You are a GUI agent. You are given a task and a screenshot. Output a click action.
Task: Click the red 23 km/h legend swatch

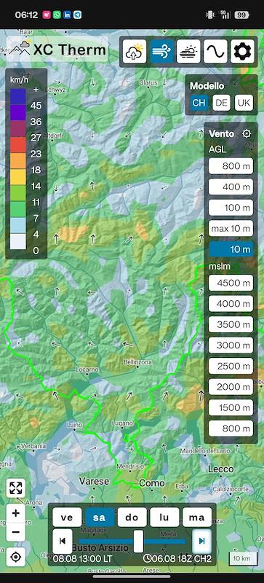coord(18,145)
